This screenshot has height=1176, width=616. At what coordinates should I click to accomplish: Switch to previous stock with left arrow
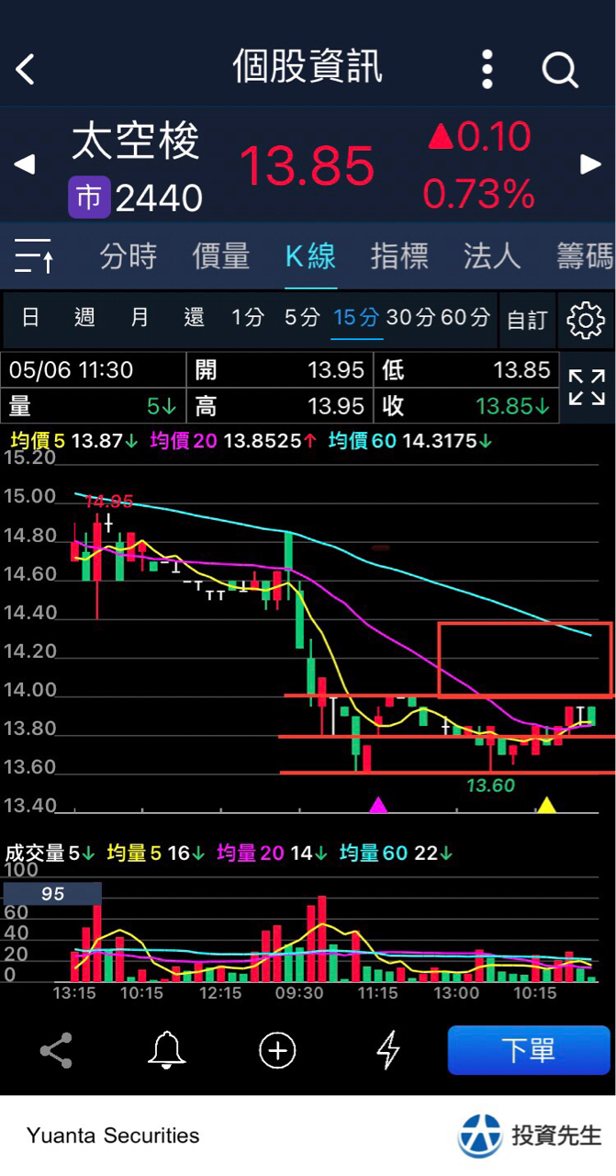pyautogui.click(x=25, y=165)
